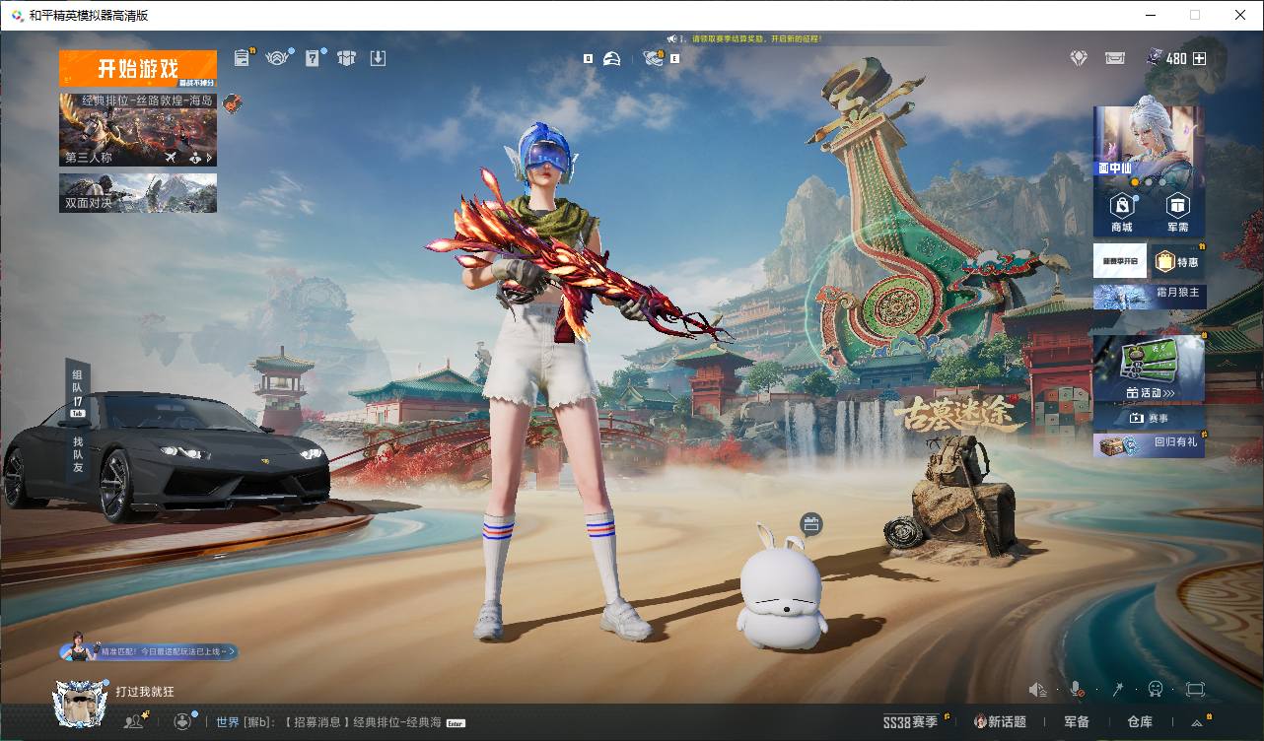Expand the 第三人称 perspective mode selector

click(x=137, y=157)
